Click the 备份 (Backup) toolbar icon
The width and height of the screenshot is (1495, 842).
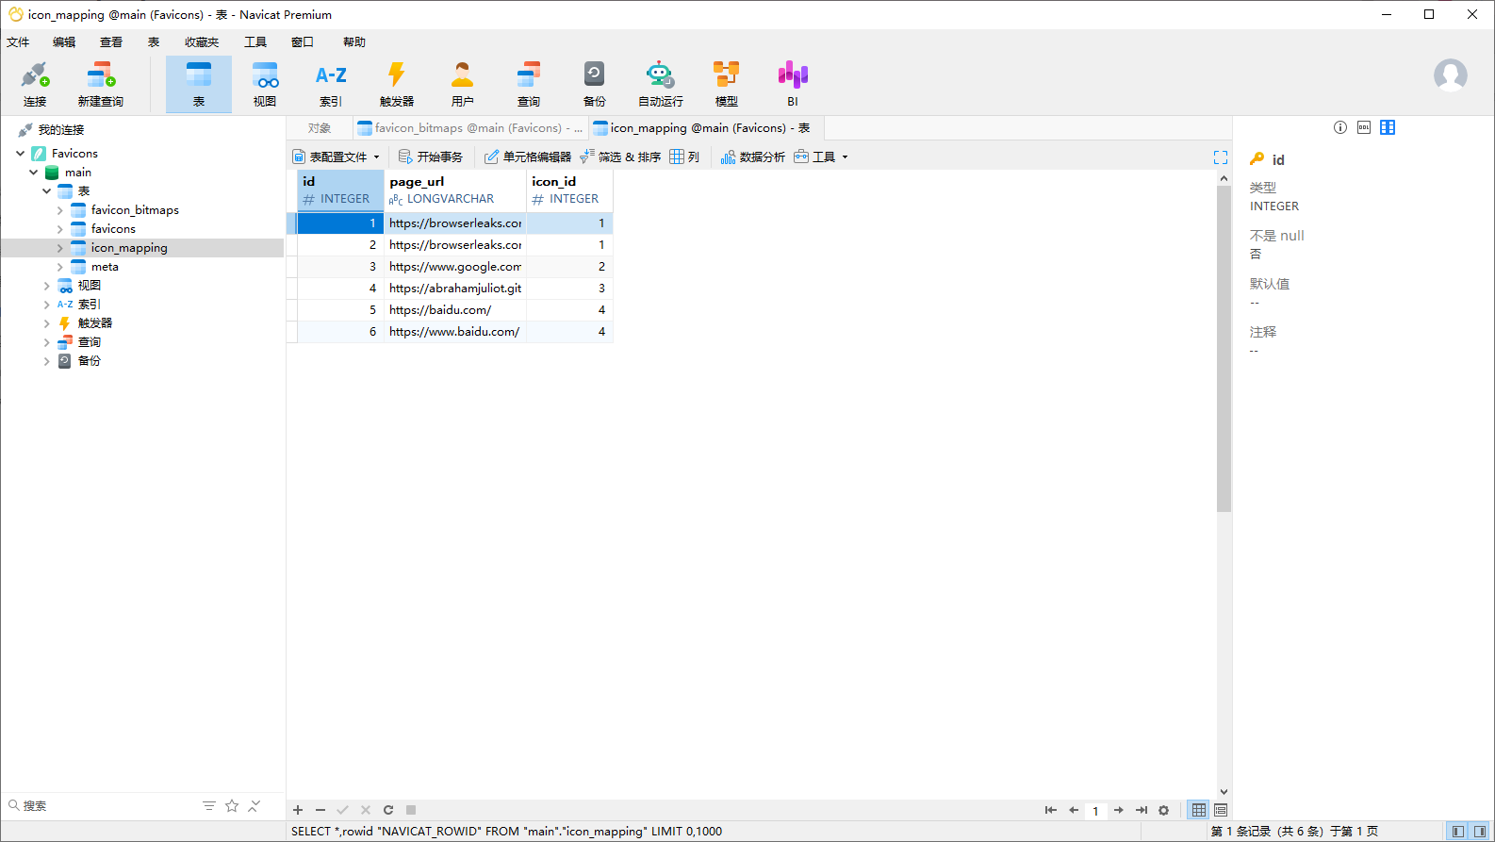595,84
